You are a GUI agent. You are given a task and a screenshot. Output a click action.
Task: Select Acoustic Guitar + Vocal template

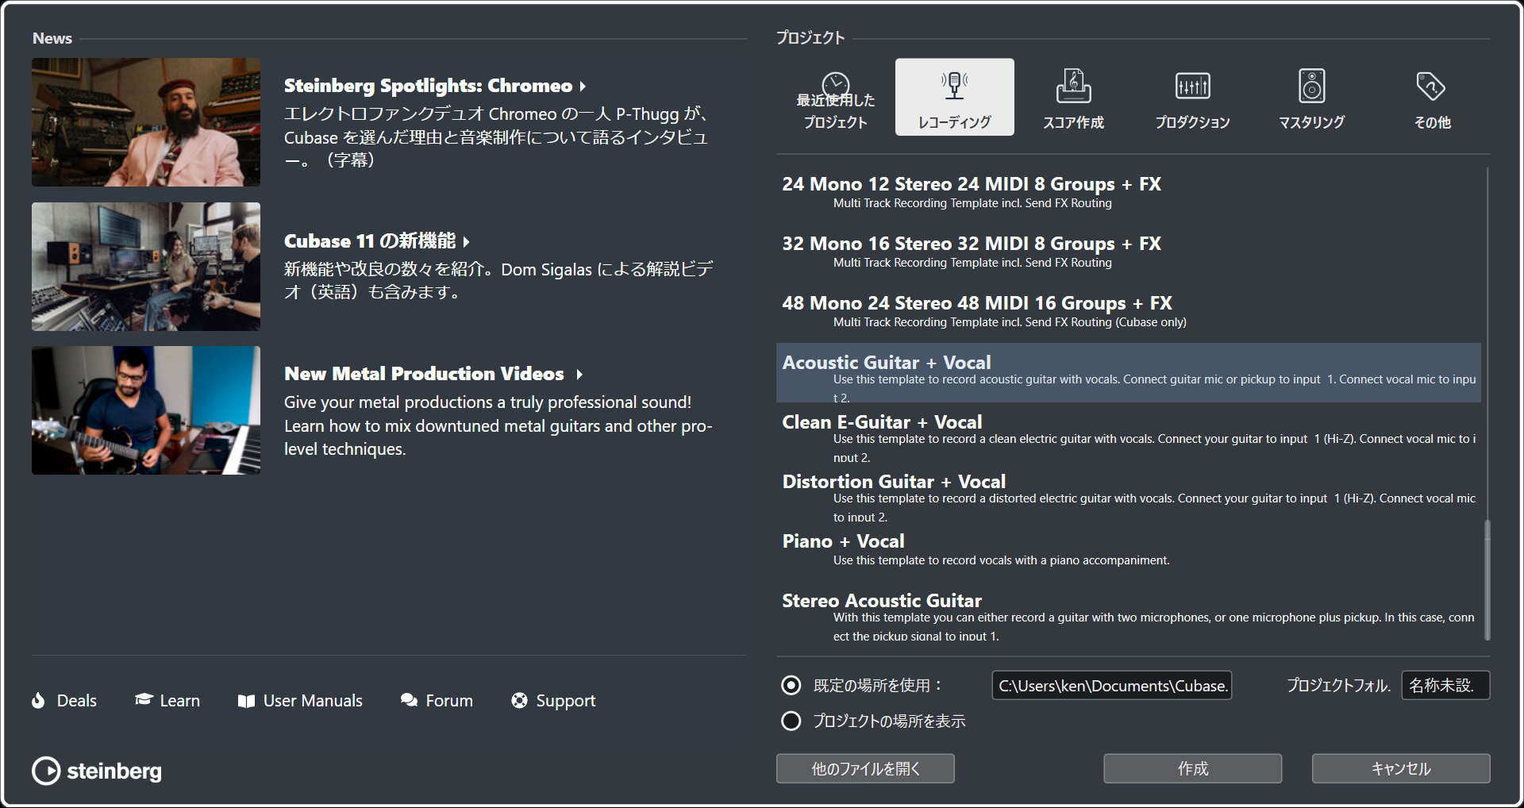tap(1128, 373)
